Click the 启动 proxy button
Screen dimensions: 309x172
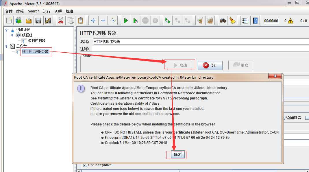[180, 65]
